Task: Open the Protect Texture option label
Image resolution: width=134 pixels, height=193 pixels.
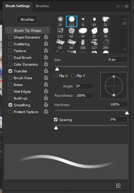Action: [x=26, y=112]
